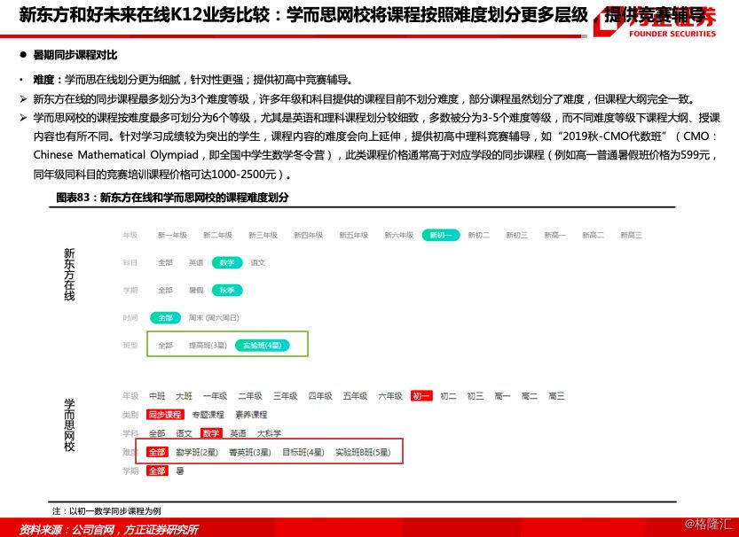Switch to 初三 in 学而思网校 grades
Viewport: 739px width, 537px height.
coord(476,396)
